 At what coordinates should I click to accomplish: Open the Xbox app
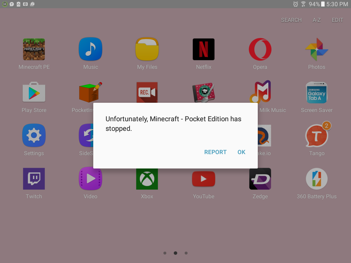[x=147, y=179]
